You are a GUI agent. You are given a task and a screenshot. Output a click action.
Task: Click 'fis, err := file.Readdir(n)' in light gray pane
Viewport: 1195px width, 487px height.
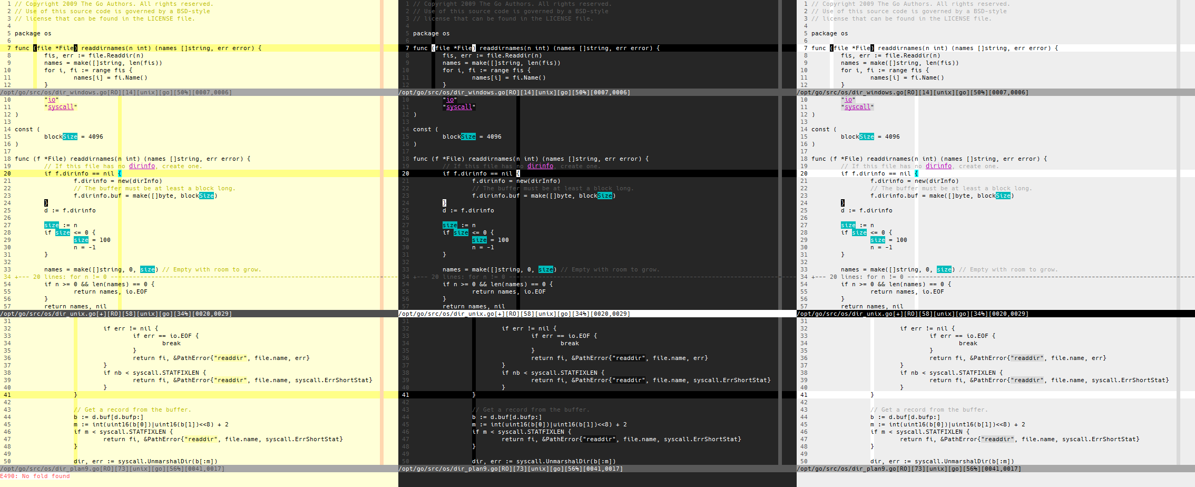coord(890,55)
